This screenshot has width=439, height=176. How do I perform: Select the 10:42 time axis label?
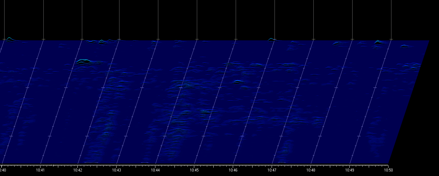(x=78, y=170)
